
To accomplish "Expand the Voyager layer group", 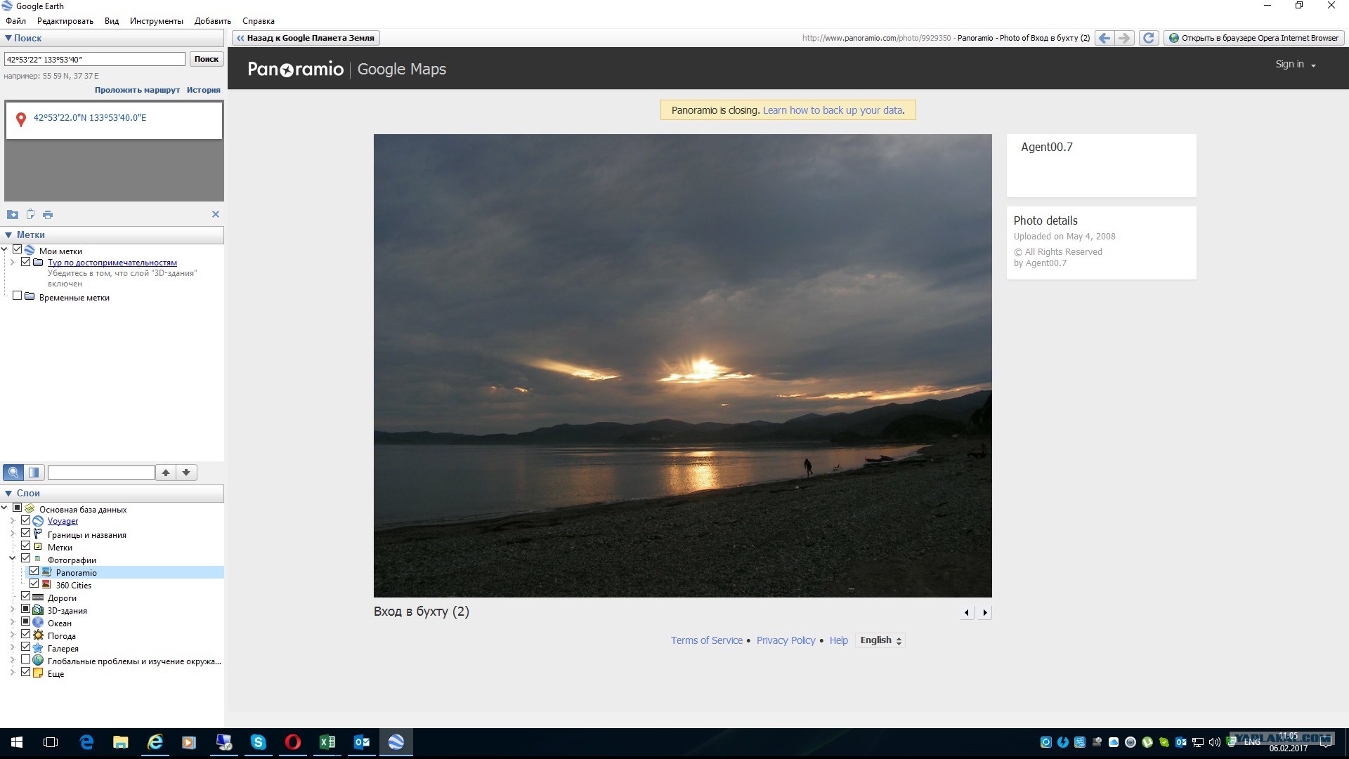I will click(x=12, y=521).
